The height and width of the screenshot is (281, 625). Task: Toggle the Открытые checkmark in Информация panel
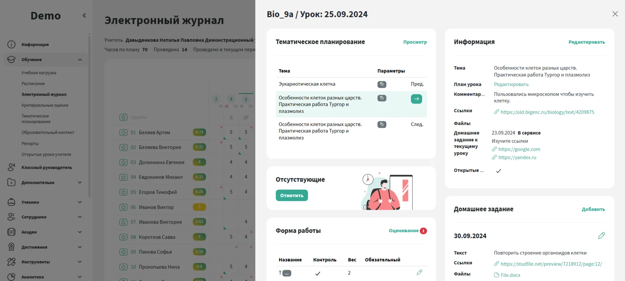pyautogui.click(x=498, y=171)
